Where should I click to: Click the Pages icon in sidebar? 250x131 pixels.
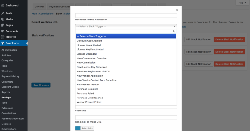click(x=3, y=25)
